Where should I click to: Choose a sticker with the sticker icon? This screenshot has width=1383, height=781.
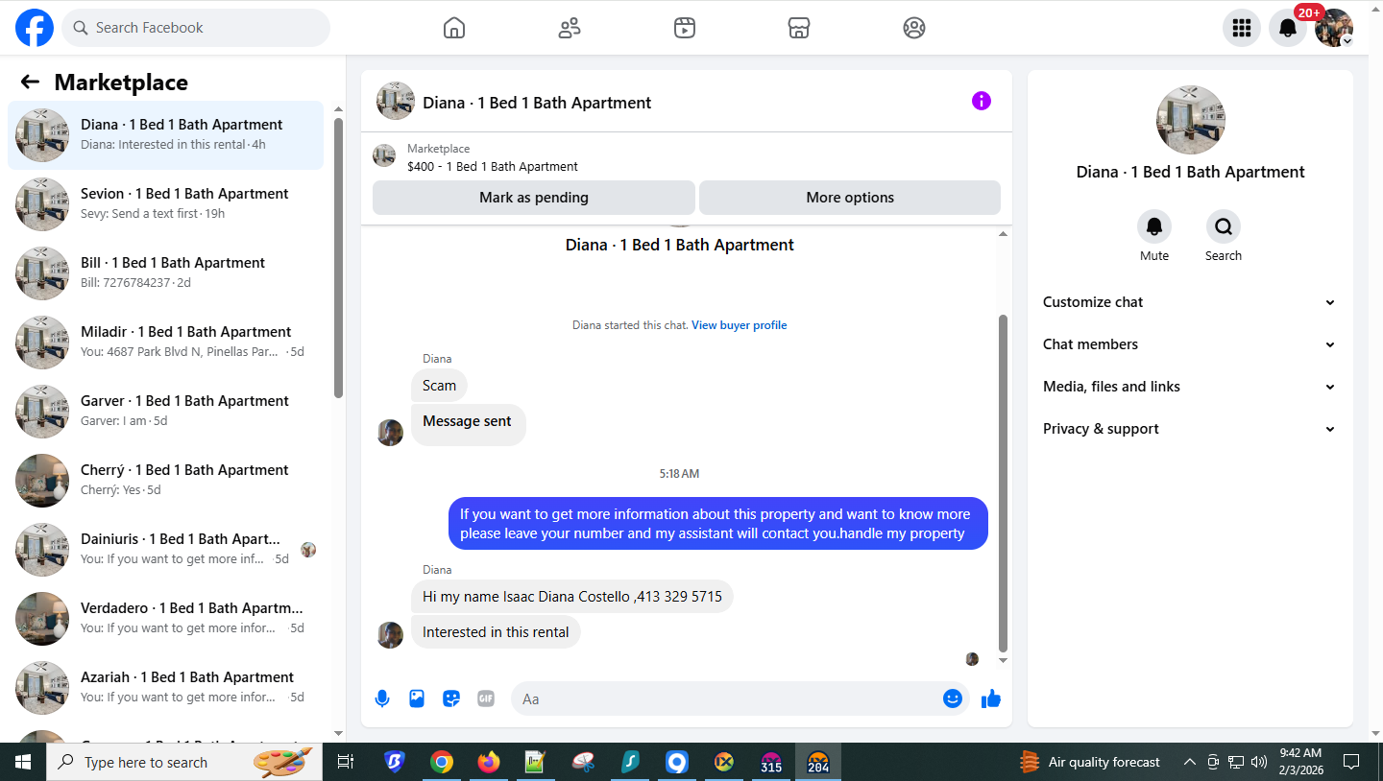tap(451, 698)
